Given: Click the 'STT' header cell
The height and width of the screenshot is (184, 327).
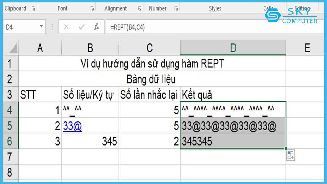Looking at the screenshot, I should coord(40,95).
